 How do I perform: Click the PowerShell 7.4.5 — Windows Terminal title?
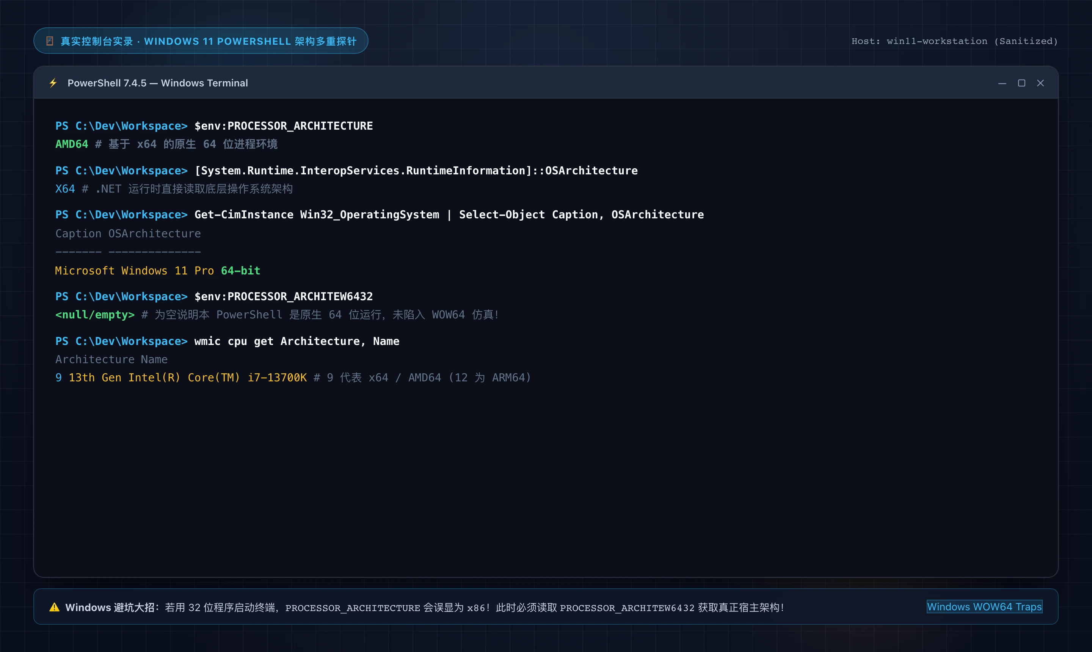point(158,83)
